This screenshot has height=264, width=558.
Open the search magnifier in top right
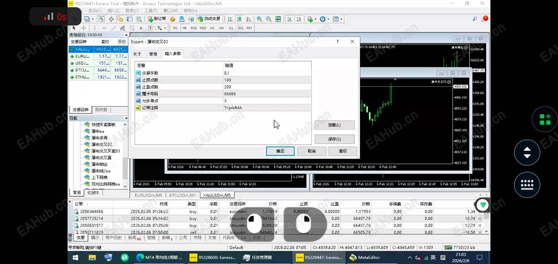pos(475,19)
